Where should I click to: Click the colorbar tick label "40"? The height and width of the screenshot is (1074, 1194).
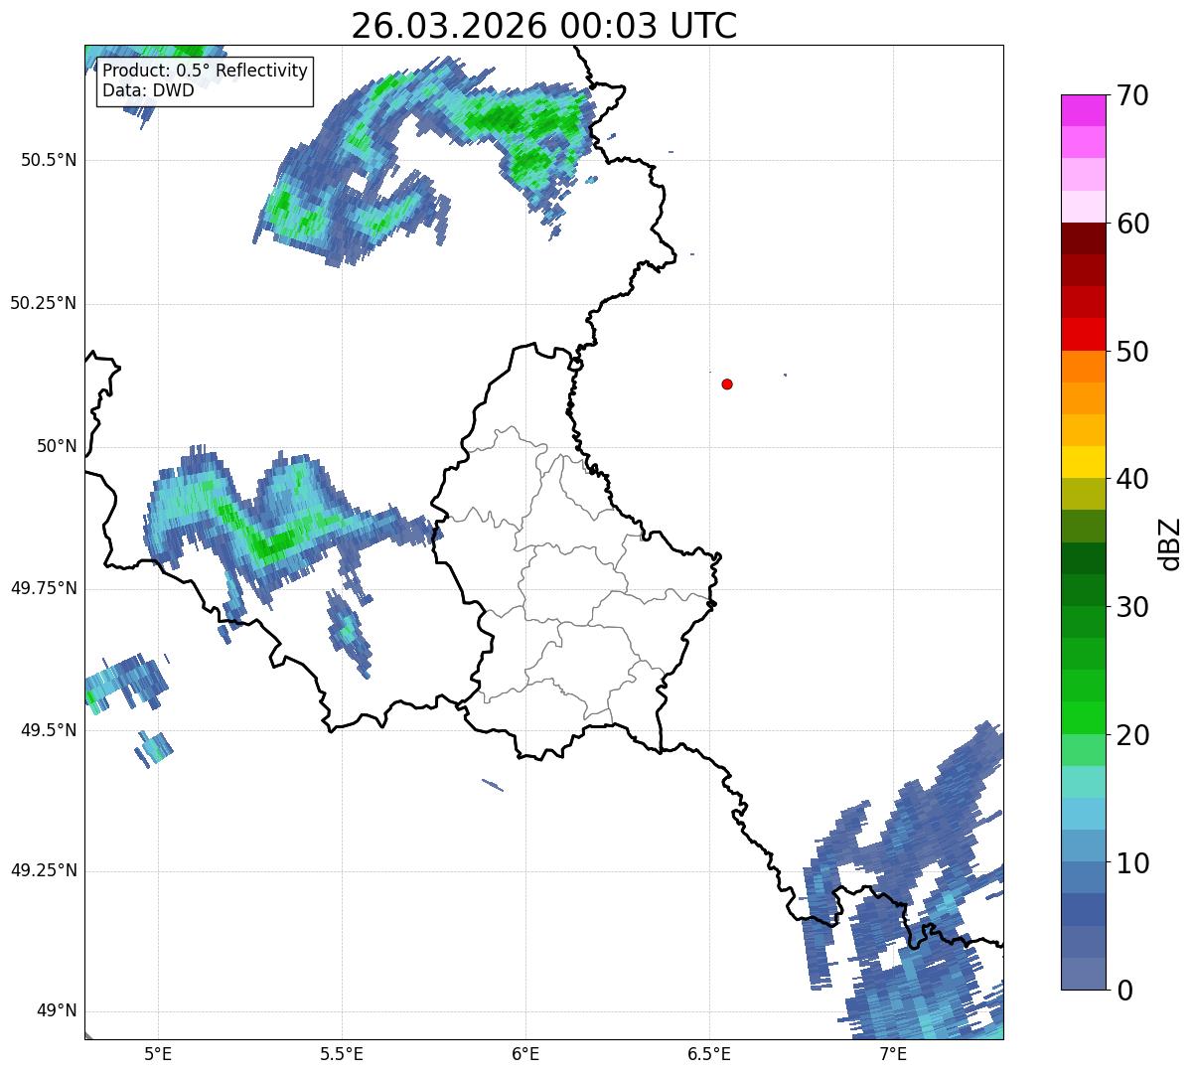coord(1133,479)
